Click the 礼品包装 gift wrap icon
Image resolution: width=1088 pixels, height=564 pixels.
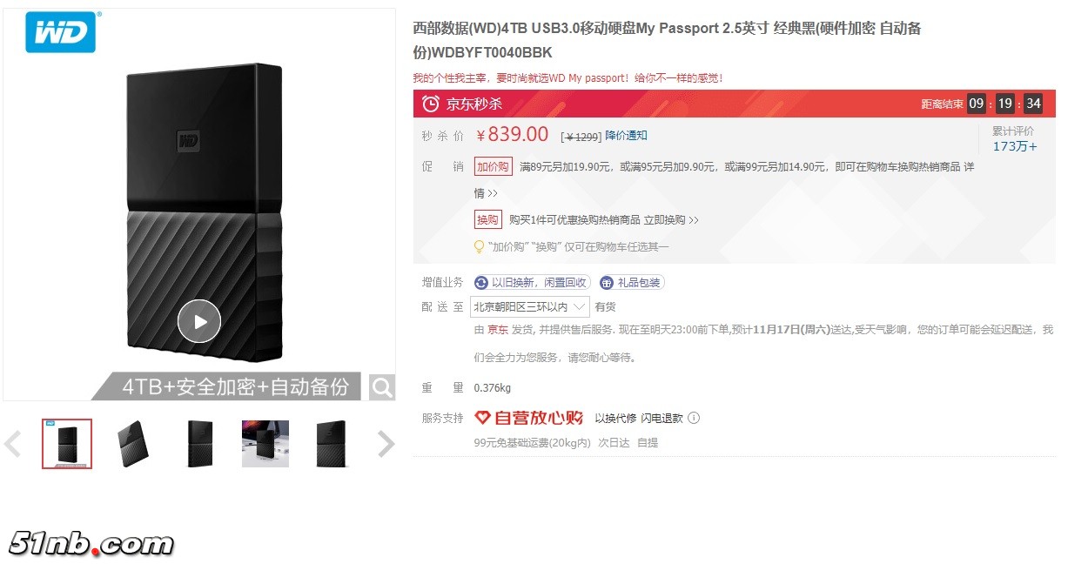(x=607, y=283)
